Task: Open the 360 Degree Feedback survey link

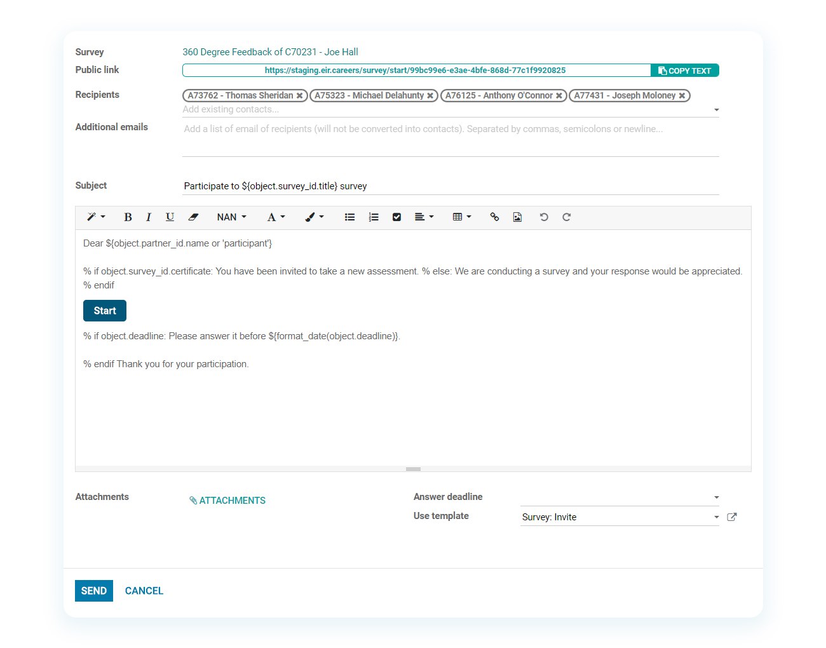Action: (270, 52)
